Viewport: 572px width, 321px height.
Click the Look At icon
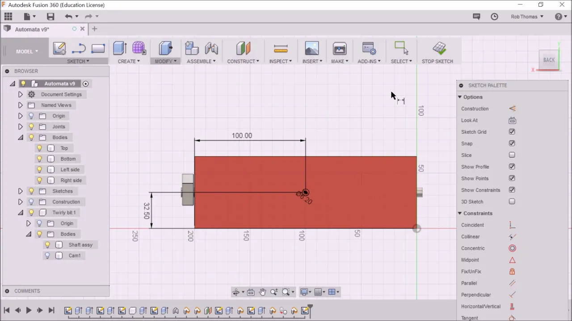pyautogui.click(x=512, y=120)
